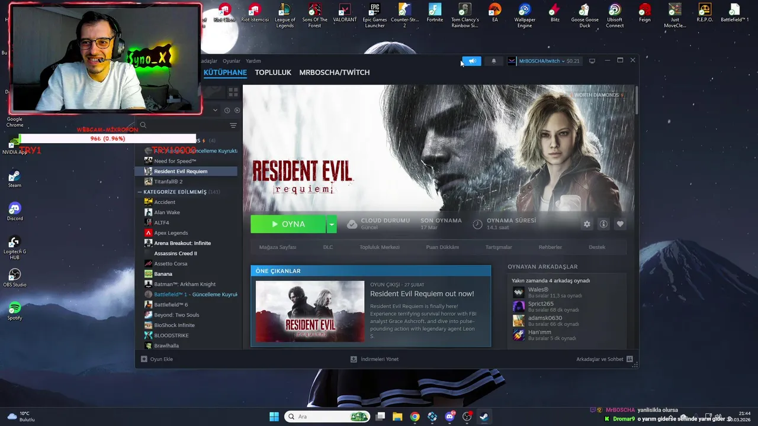Select BioShock Infinite in the game list
Screen dimensions: 758x426
tap(174, 325)
